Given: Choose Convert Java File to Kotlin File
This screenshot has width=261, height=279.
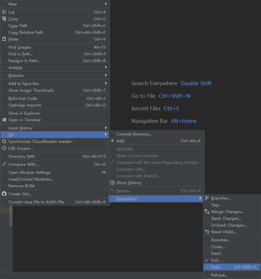Looking at the screenshot, I should click(55, 202).
